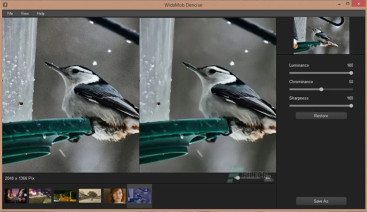The image size is (367, 212).
Task: Open the Help menu
Action: [x=40, y=14]
